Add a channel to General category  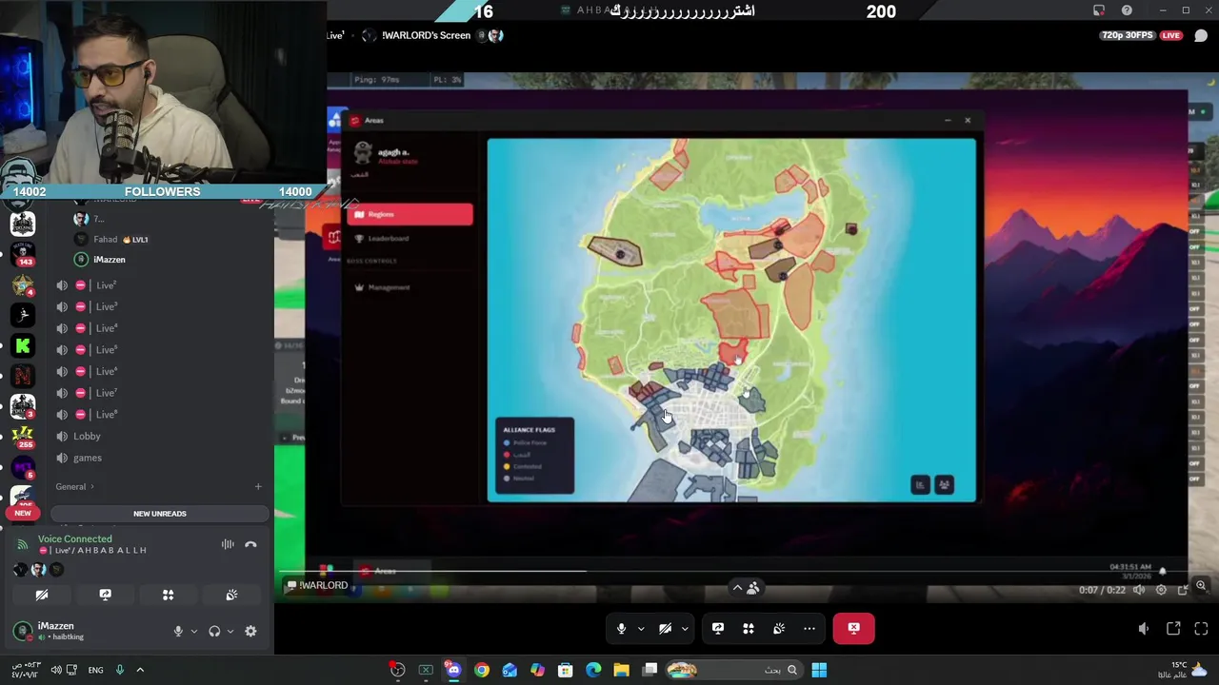(x=257, y=486)
